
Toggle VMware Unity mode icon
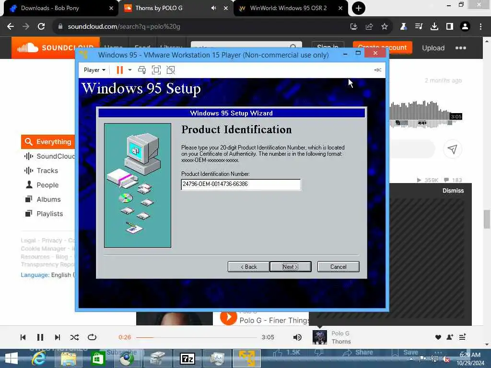pos(171,70)
